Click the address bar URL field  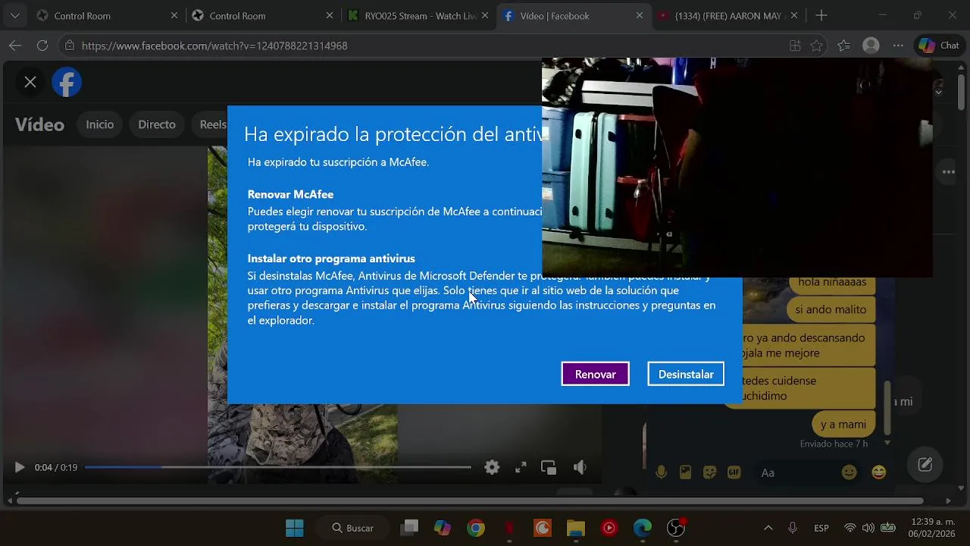coord(424,45)
